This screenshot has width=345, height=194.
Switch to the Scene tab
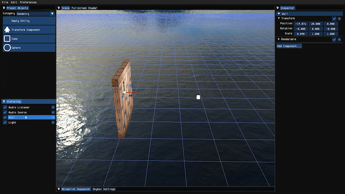pos(65,8)
